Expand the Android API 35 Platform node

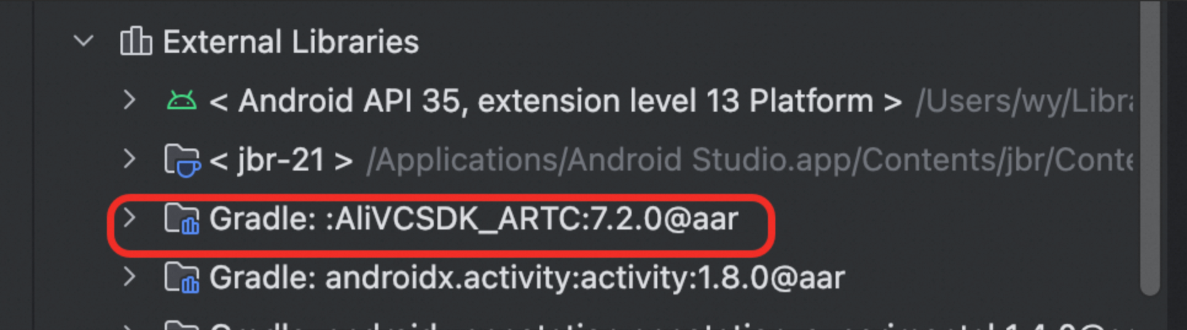point(129,100)
